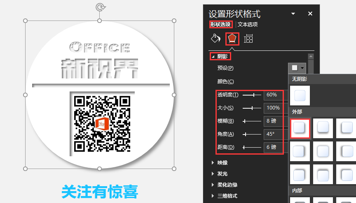Select first outer shadow preset in row one

click(300, 128)
